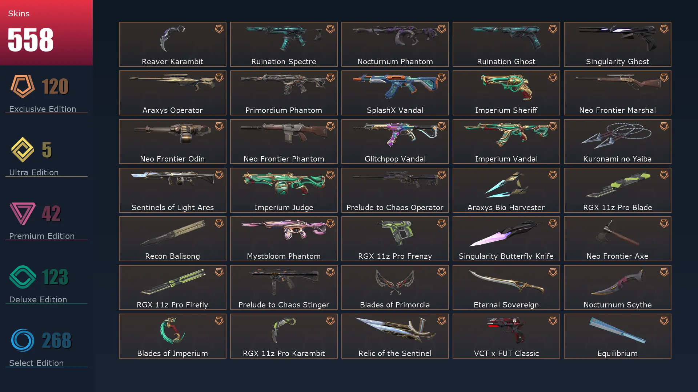Open the Mystbloom Phantom skin

coord(284,239)
